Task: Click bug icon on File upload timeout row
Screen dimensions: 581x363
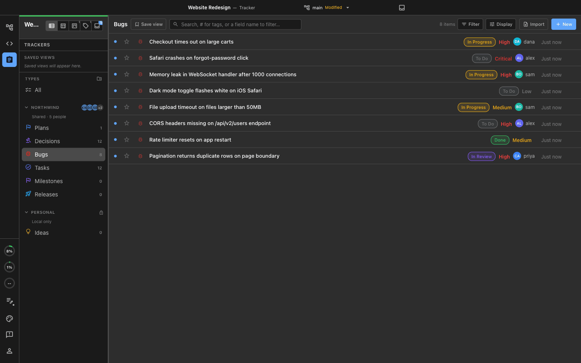Action: [x=140, y=107]
